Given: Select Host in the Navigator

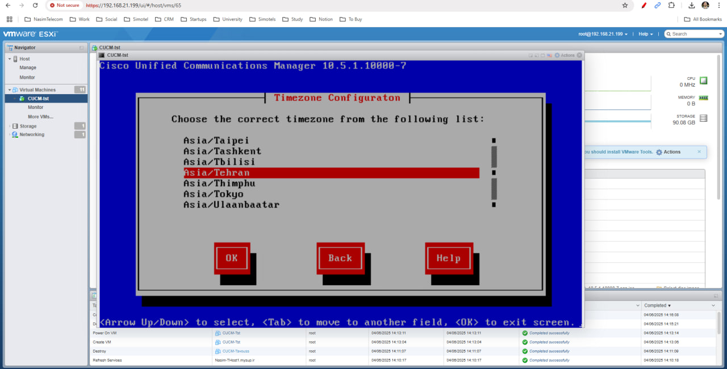Looking at the screenshot, I should 24,59.
